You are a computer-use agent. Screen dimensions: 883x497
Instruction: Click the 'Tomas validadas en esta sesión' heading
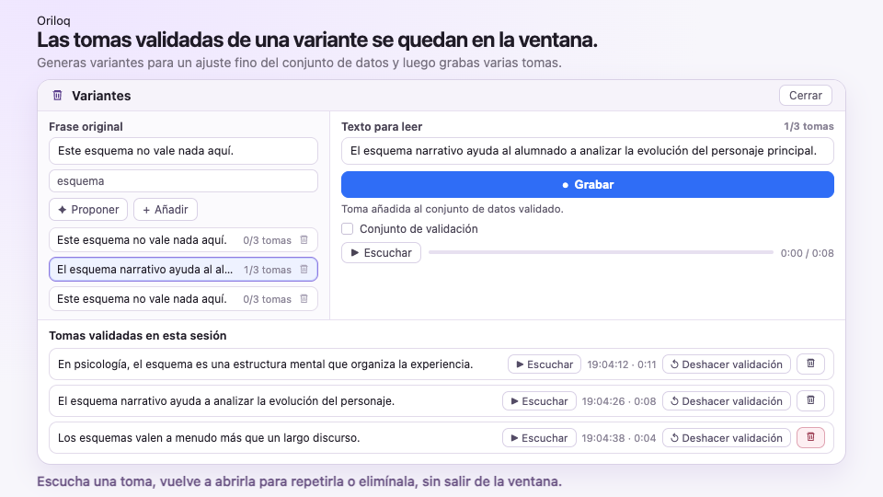[137, 336]
